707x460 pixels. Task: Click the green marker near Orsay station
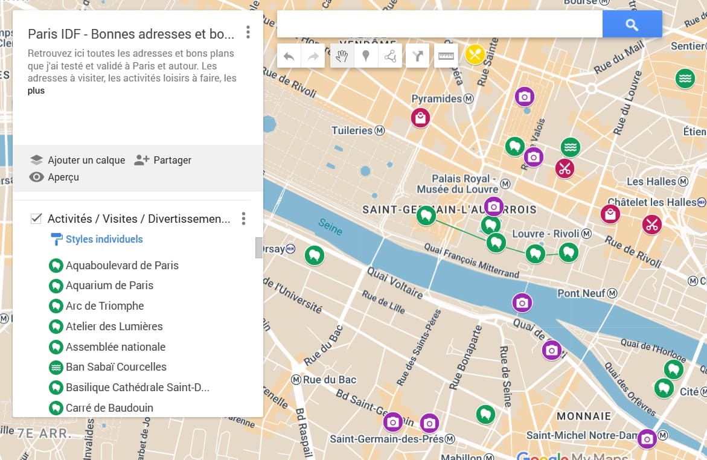click(315, 256)
